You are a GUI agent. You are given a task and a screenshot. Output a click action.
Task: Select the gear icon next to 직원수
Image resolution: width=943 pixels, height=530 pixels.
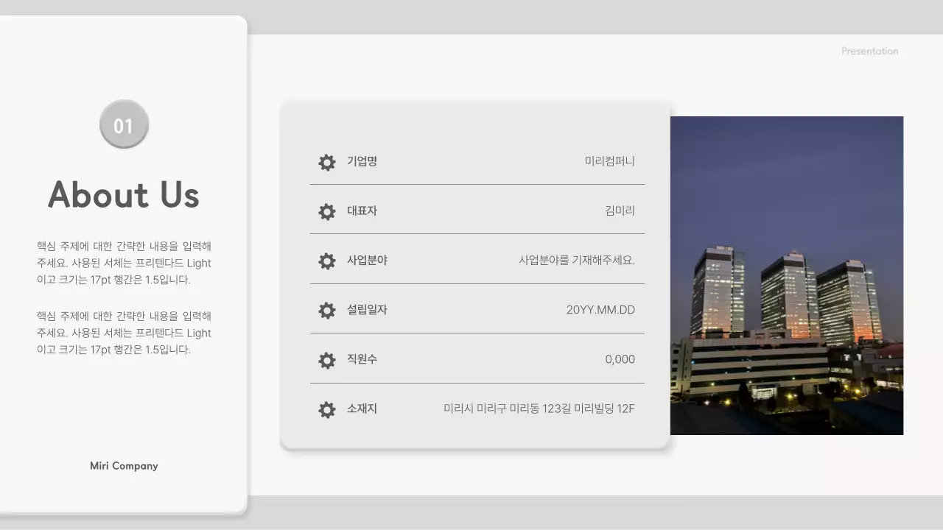[326, 360]
